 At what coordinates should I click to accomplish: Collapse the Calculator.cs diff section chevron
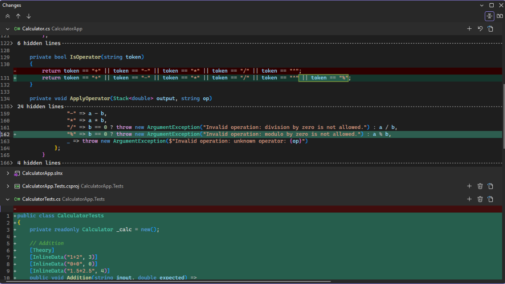pos(7,28)
